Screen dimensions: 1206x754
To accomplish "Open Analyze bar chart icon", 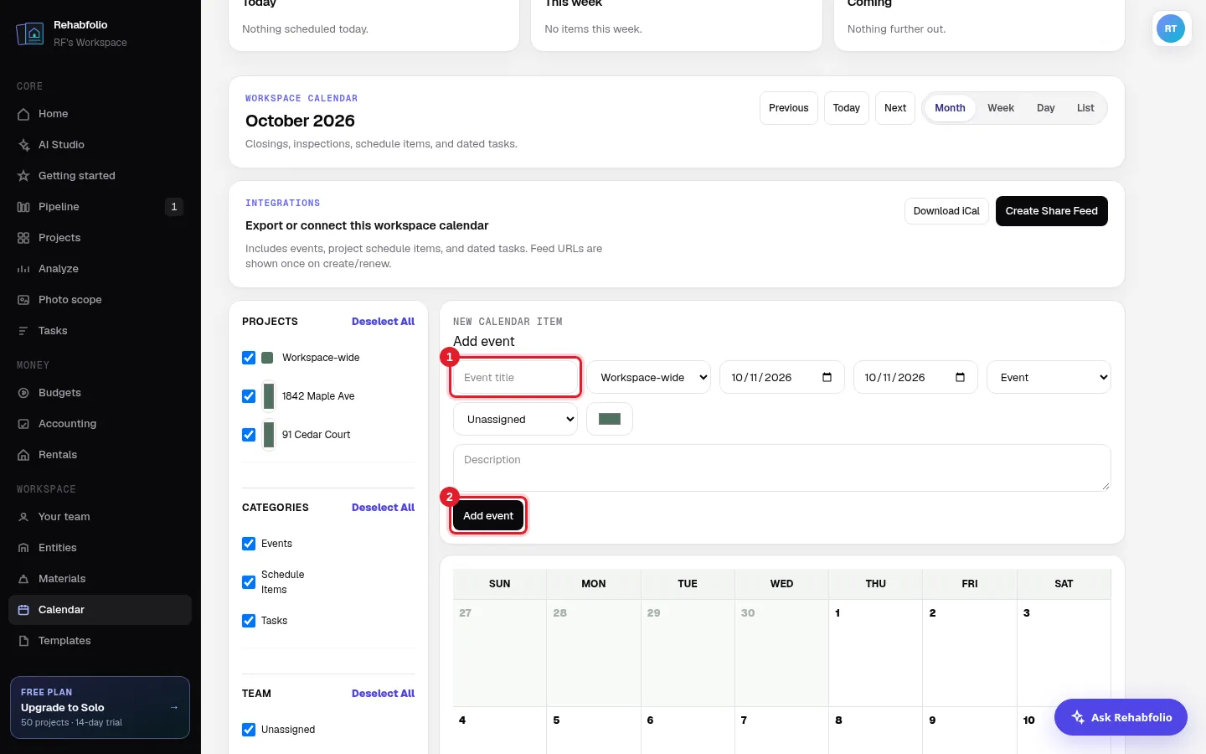I will (23, 269).
